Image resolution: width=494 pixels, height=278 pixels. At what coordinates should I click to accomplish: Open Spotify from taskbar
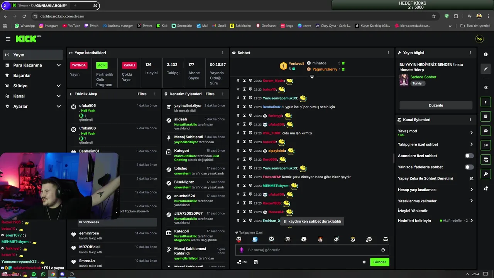[34, 274]
